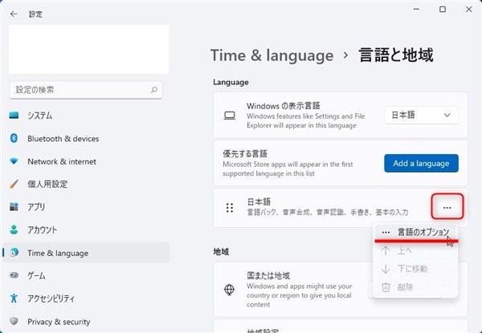This screenshot has width=482, height=333.
Task: Click the ゲーム controller icon
Action: (14, 275)
